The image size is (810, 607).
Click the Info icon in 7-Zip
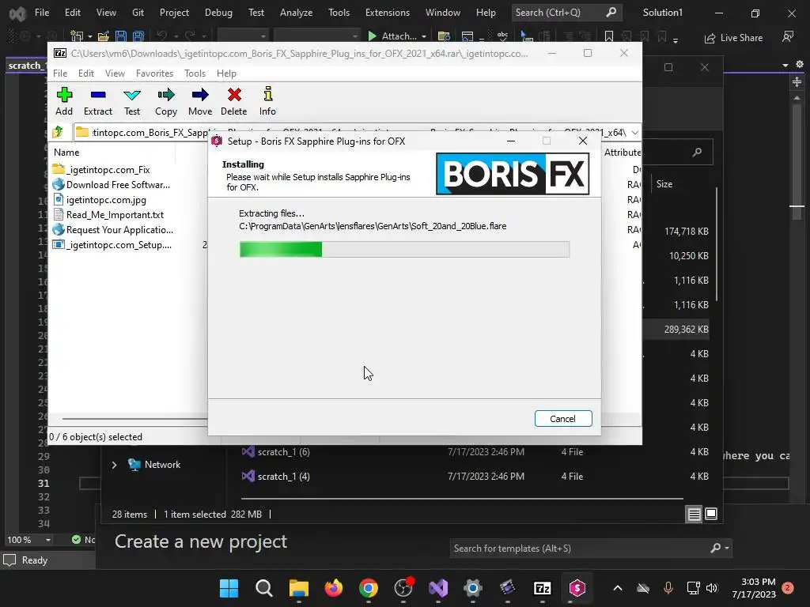point(267,101)
